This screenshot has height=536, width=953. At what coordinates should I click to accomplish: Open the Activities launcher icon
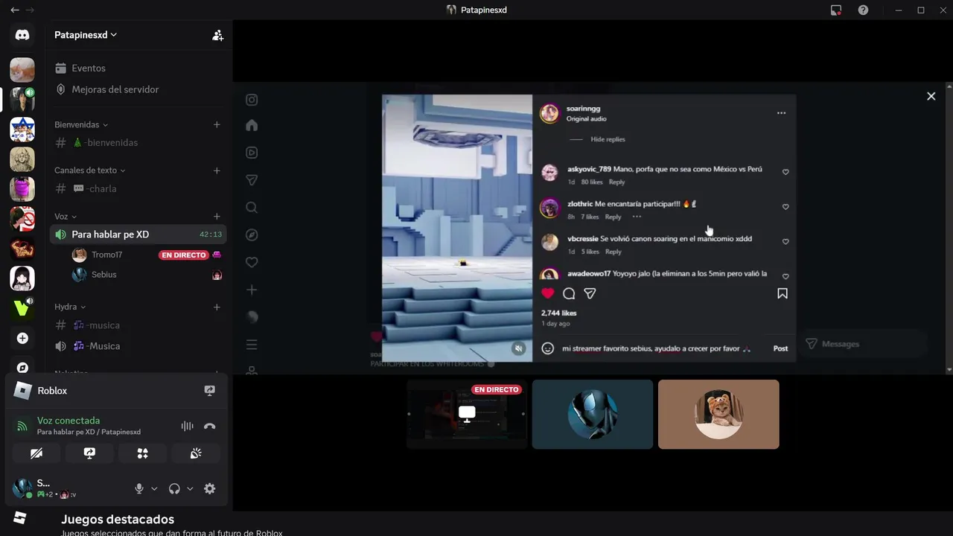(142, 453)
